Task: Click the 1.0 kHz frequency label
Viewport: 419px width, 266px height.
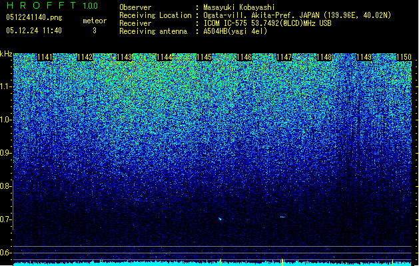Action: [6, 120]
